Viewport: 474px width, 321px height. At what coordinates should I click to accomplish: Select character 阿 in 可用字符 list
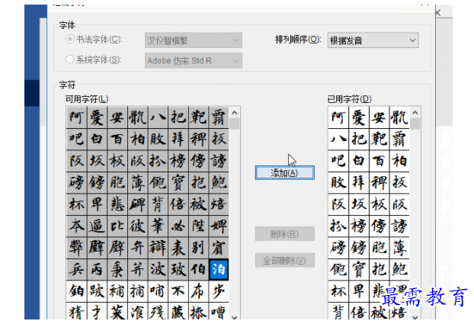coord(76,117)
